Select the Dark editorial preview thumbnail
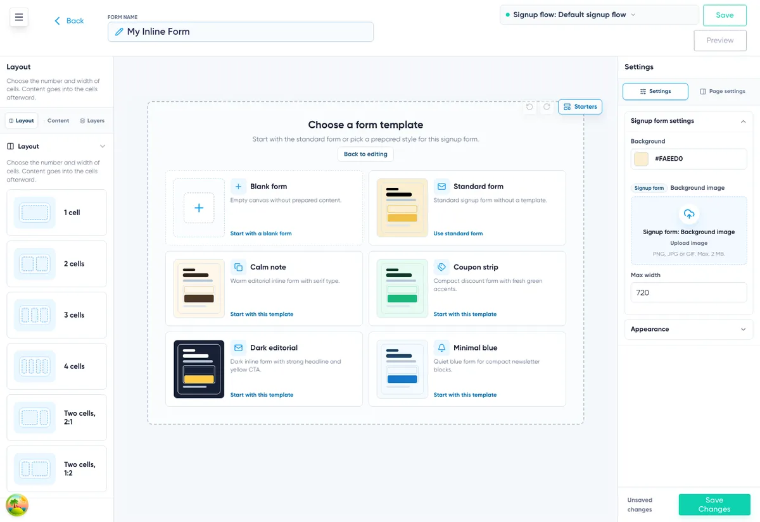 [x=199, y=370]
